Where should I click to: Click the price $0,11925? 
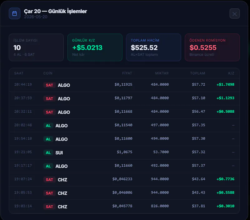[x=123, y=84]
